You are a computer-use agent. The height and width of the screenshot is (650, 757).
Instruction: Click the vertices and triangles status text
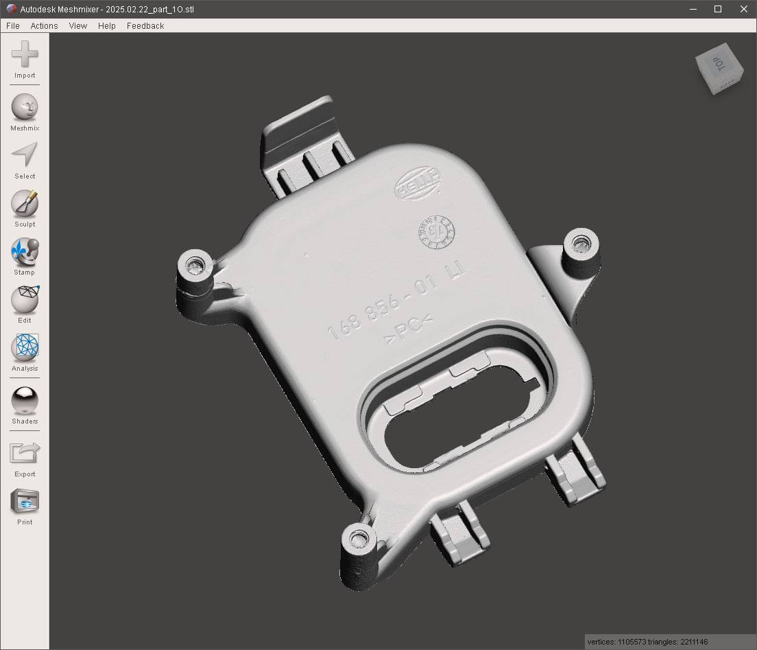(x=647, y=642)
